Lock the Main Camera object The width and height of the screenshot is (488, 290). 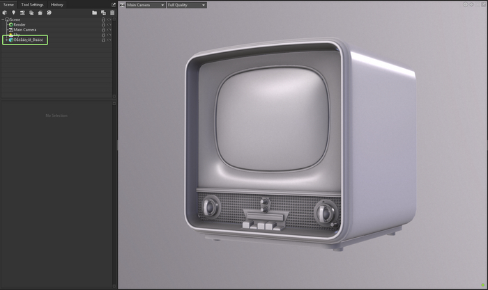(x=103, y=30)
